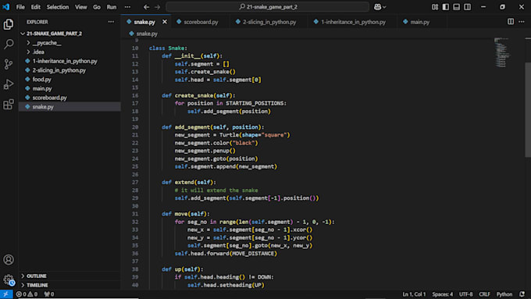Viewport: 531px width, 299px height.
Task: Open scoreboard.py in the explorer
Action: pos(69,98)
